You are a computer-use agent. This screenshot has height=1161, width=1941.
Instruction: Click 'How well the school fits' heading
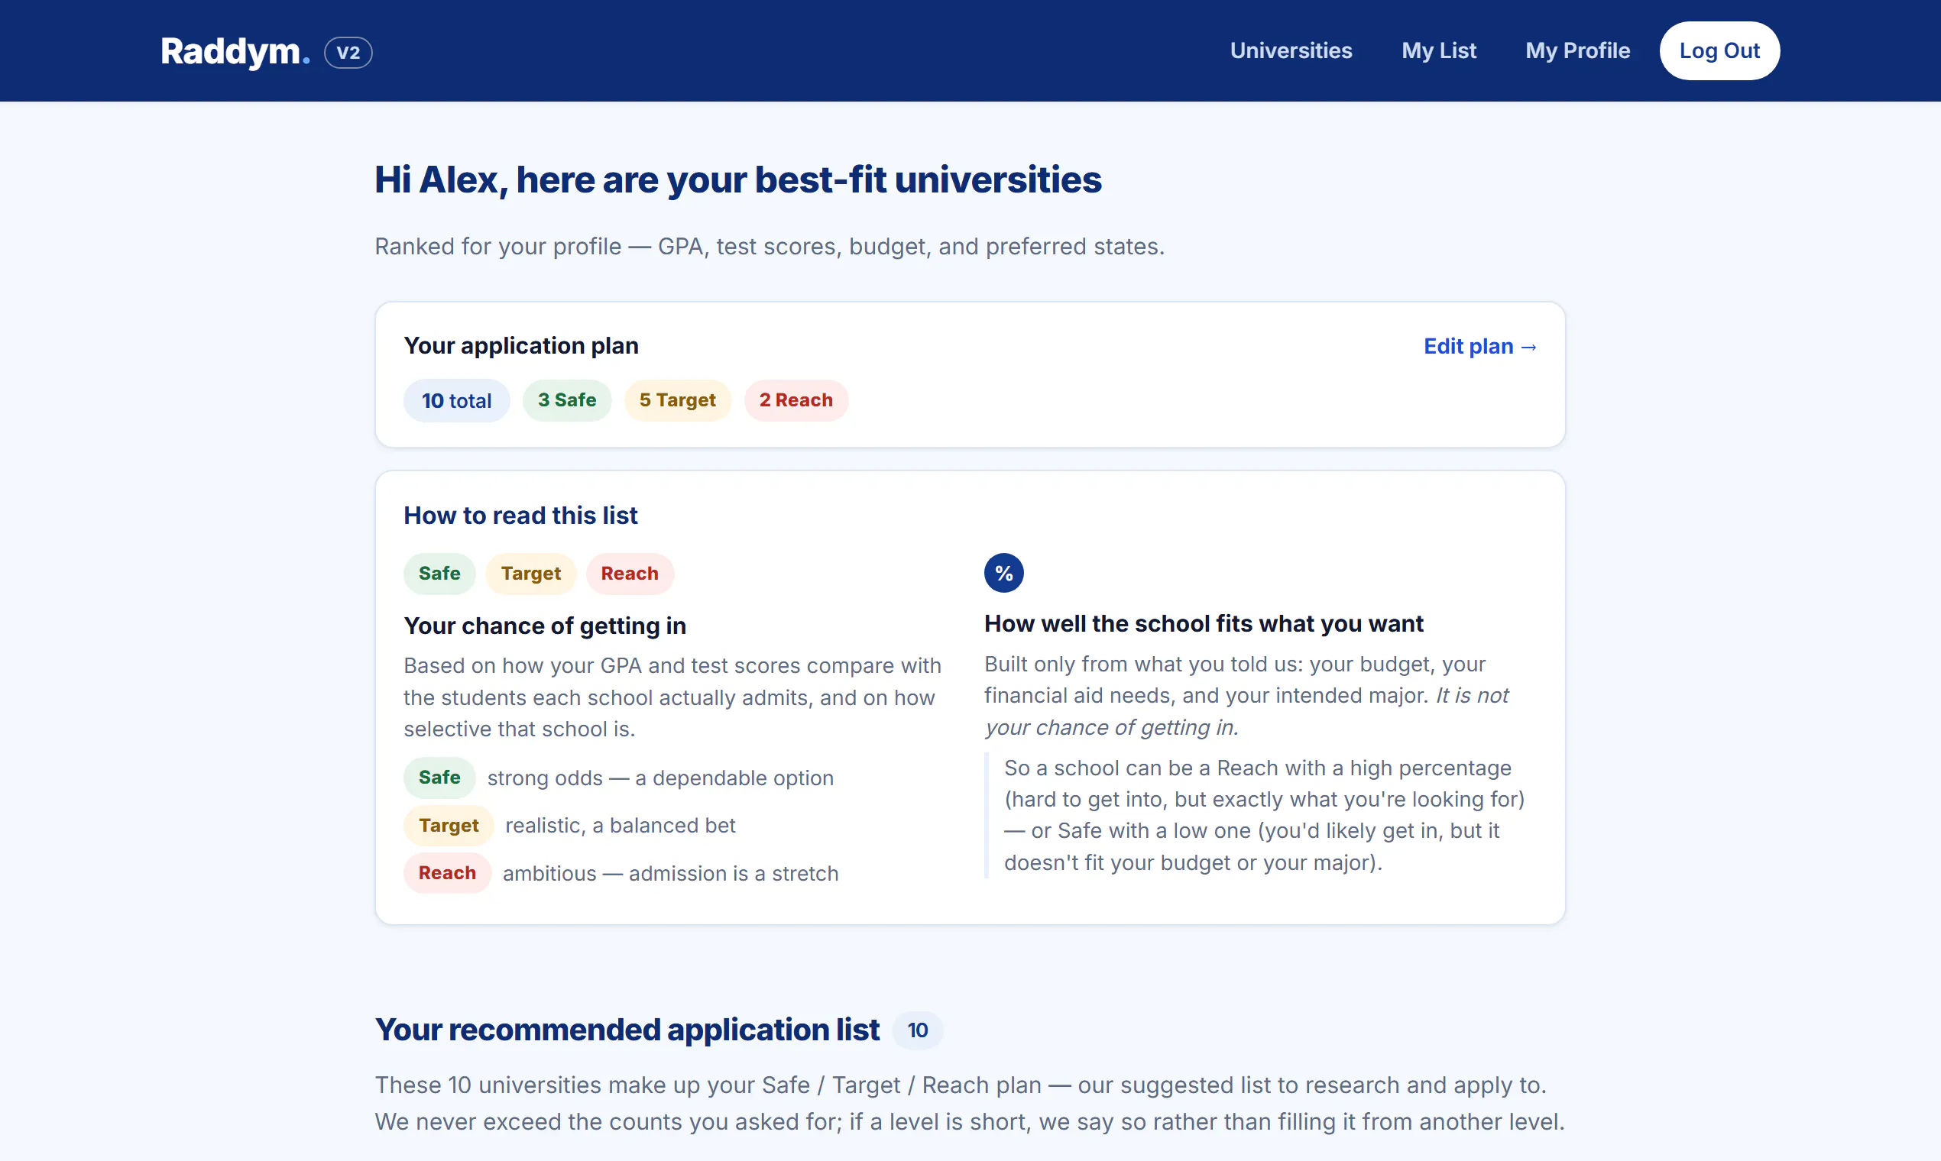pos(1203,623)
